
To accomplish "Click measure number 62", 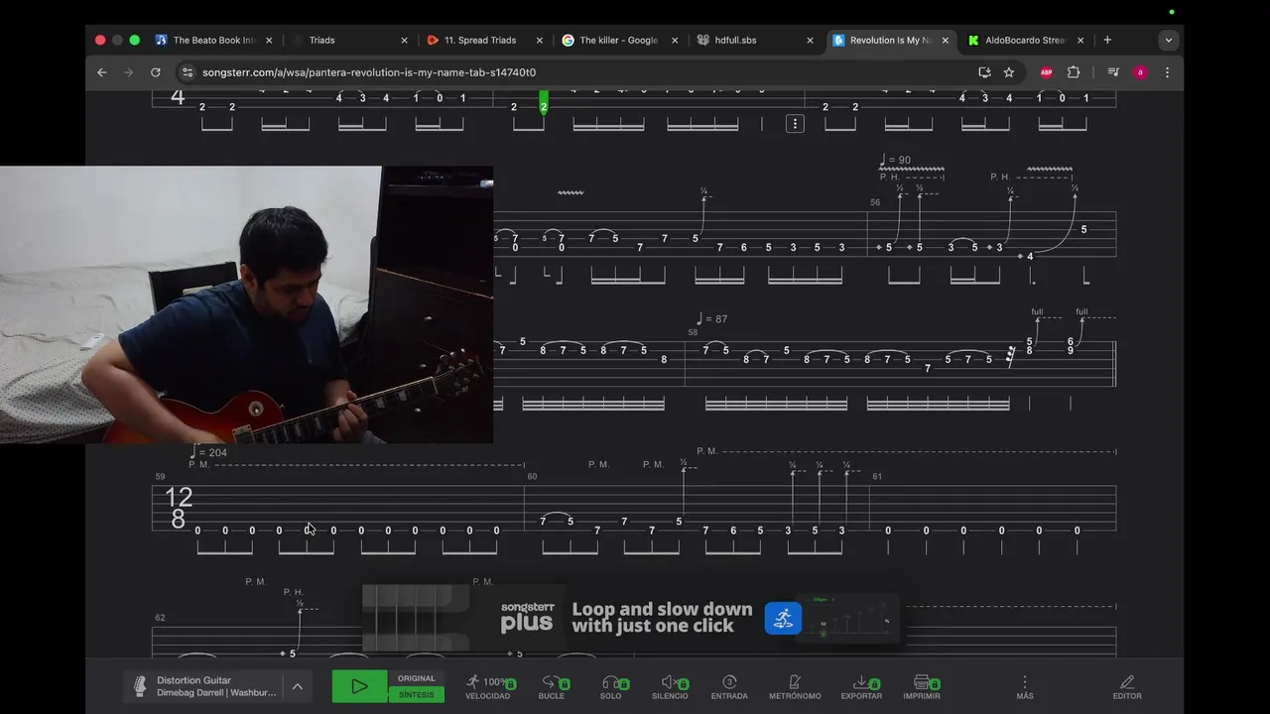I will point(160,618).
